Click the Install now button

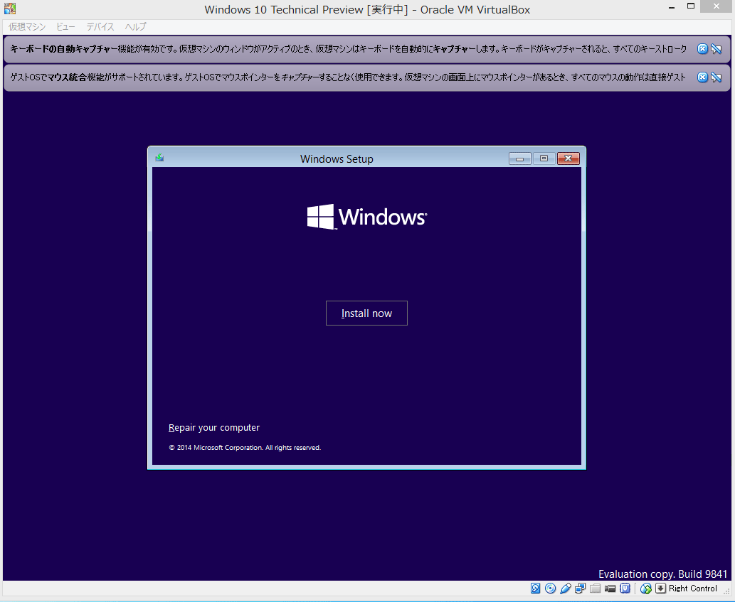(x=366, y=313)
